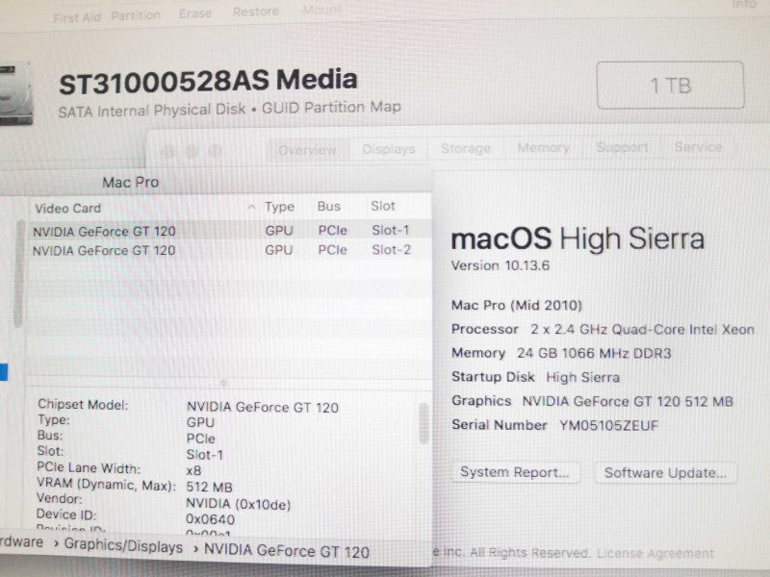Screen dimensions: 770x577
Task: Choose Erase in Disk Utility toolbar
Action: [195, 13]
